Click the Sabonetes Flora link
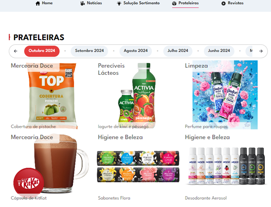The width and height of the screenshot is (271, 207). pyautogui.click(x=114, y=198)
